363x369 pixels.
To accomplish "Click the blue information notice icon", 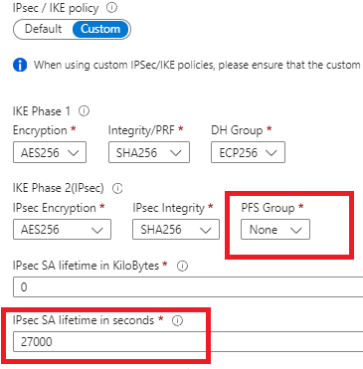I will click(20, 65).
